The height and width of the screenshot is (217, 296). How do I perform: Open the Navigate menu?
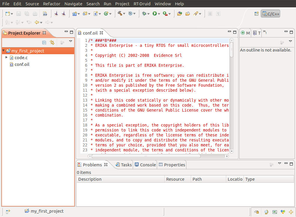point(73,4)
